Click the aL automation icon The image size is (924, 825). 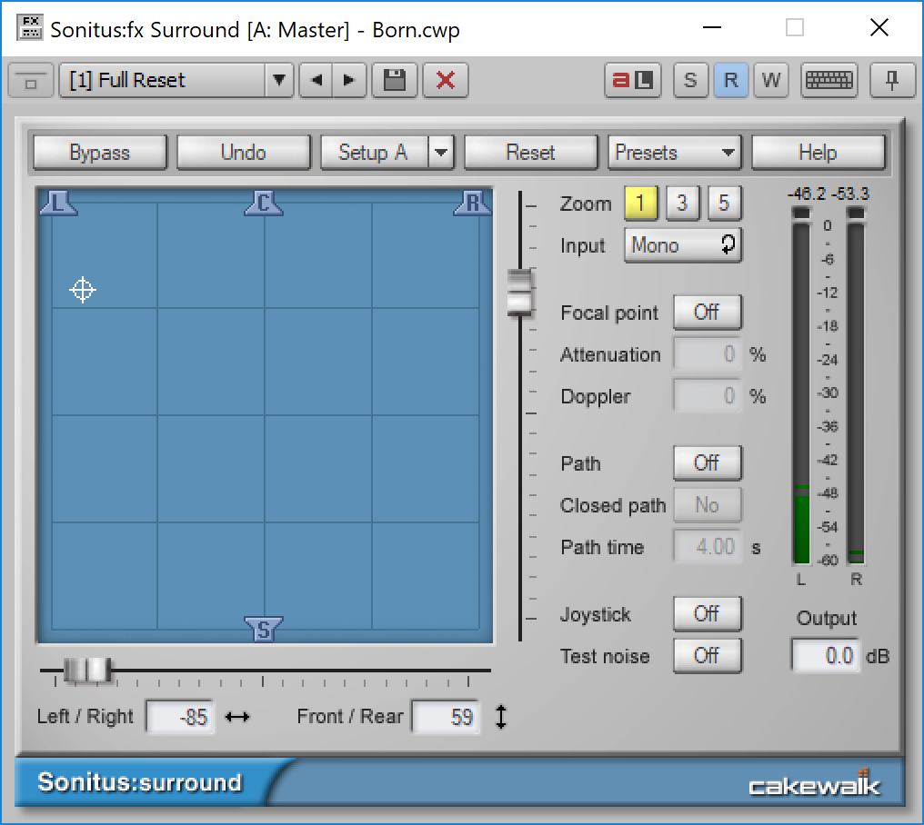pos(632,80)
